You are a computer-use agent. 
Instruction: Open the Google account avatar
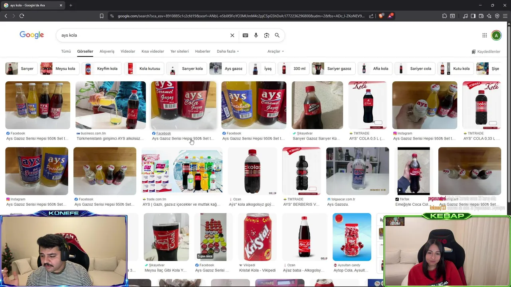496,35
